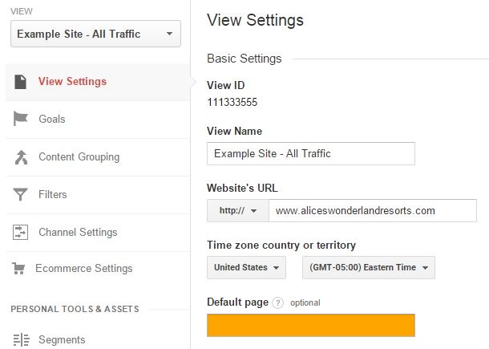Go to Ecommerce Settings
The height and width of the screenshot is (349, 489).
coord(84,269)
